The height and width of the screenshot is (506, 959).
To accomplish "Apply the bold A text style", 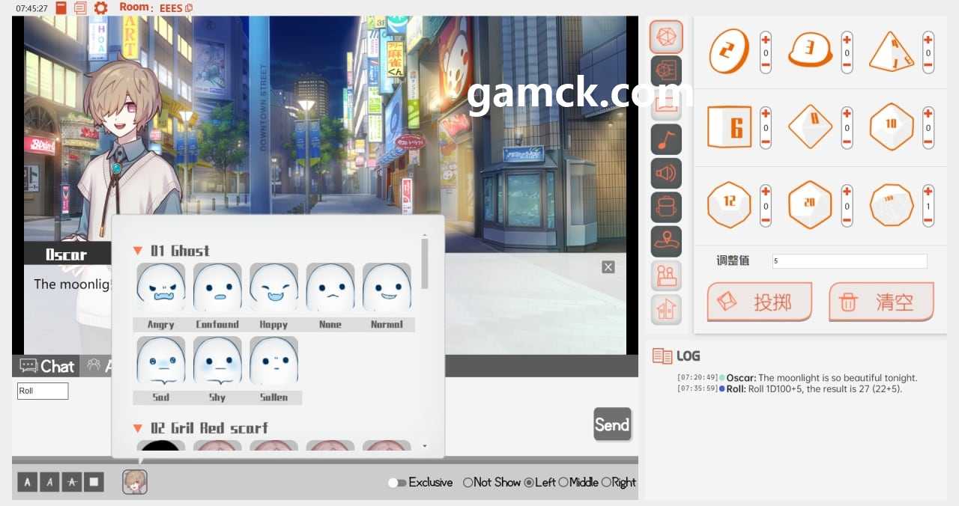I will [x=27, y=481].
